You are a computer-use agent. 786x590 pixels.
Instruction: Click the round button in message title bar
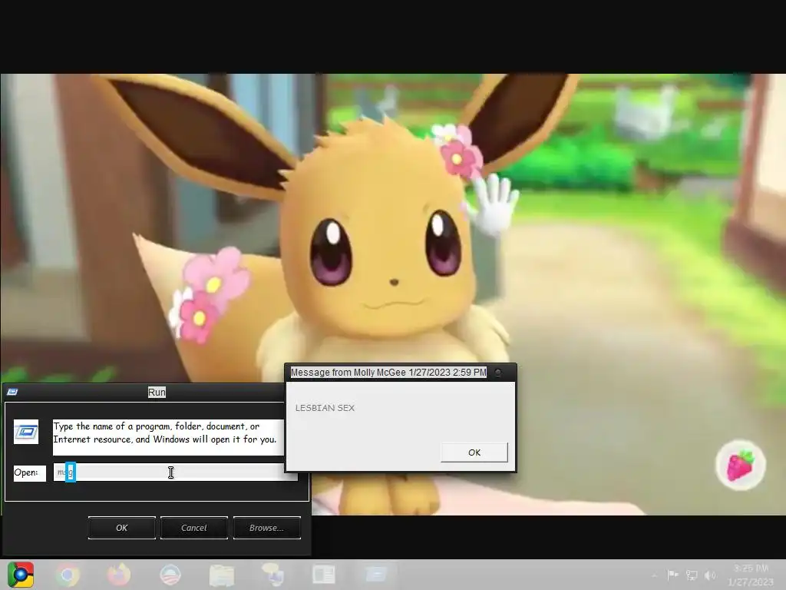498,373
